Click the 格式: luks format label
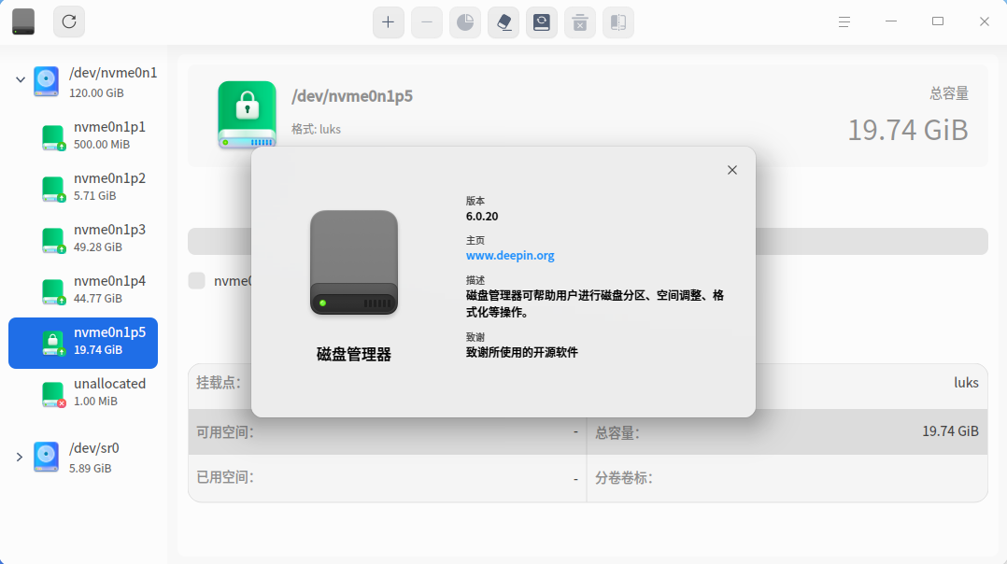This screenshot has width=1007, height=564. (316, 129)
